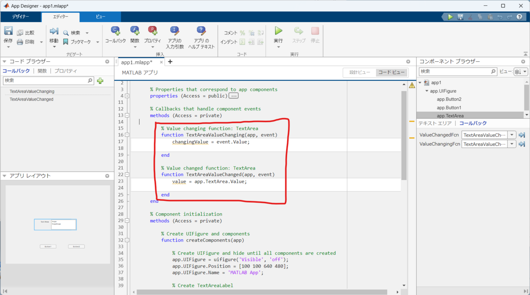
Task: Click the yellow warning triangle beside editor
Action: 412,85
